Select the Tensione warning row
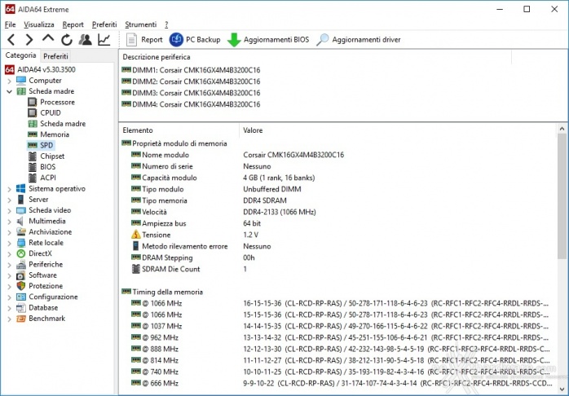This screenshot has height=396, width=569. click(x=337, y=235)
